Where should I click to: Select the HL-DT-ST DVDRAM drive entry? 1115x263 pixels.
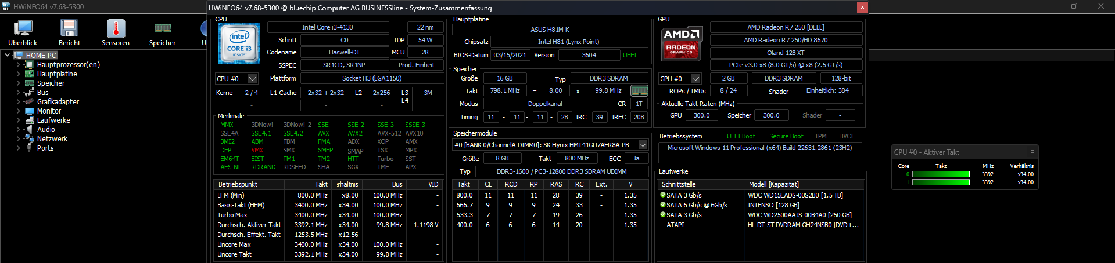761,225
